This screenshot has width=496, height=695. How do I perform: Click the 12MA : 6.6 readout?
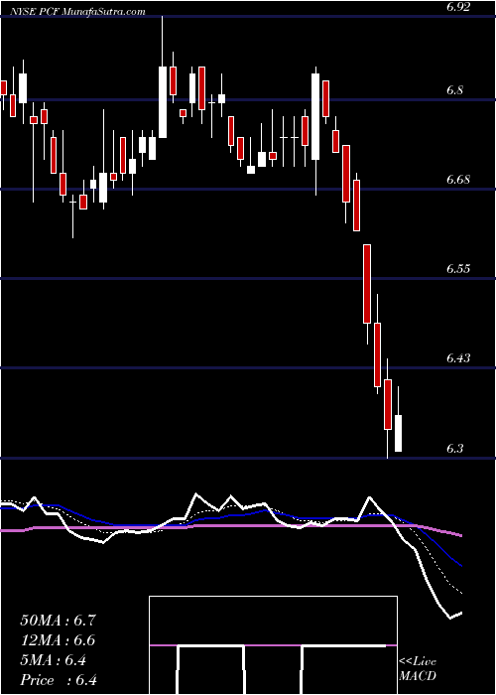[x=58, y=640]
